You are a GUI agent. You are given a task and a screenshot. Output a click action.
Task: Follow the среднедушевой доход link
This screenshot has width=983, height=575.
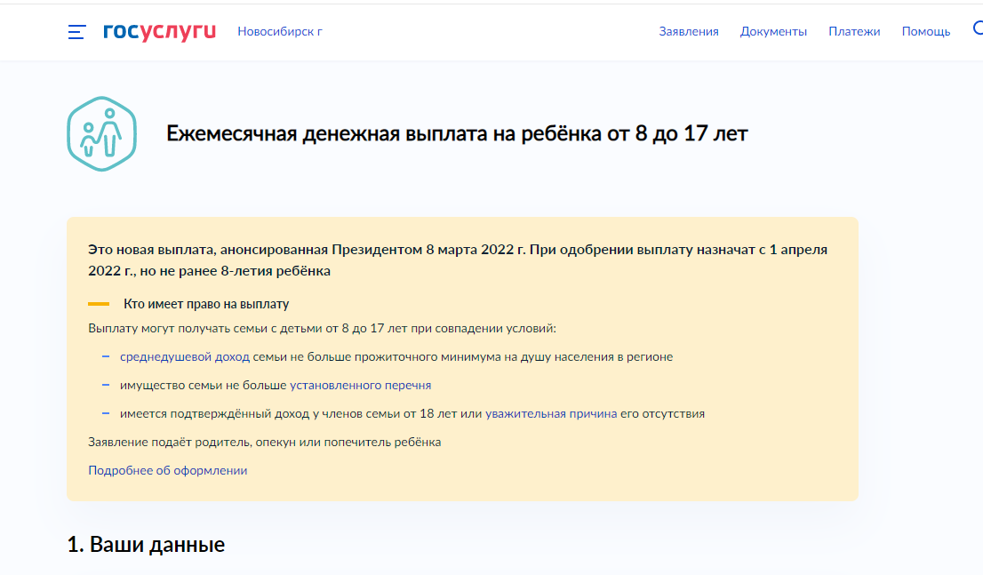point(185,357)
